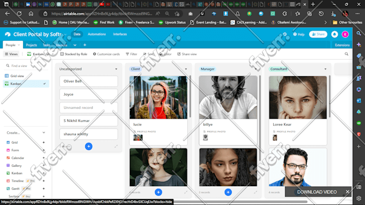
Task: Add record to Uncategorized stack
Action: 89,147
